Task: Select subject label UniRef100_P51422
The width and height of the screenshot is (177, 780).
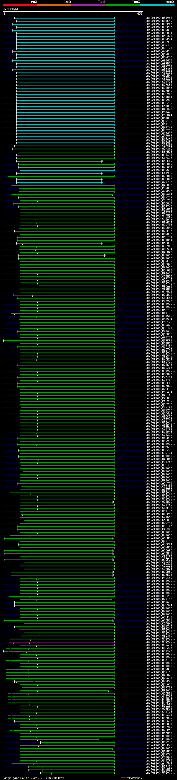Action: click(159, 112)
